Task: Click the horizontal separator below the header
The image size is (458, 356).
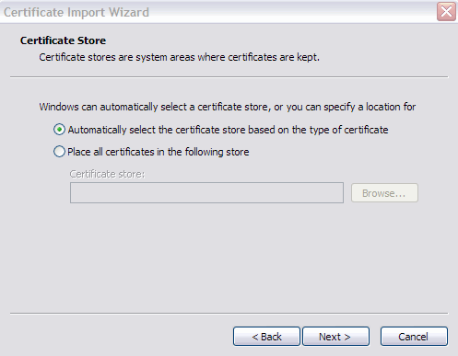Action: (x=229, y=77)
